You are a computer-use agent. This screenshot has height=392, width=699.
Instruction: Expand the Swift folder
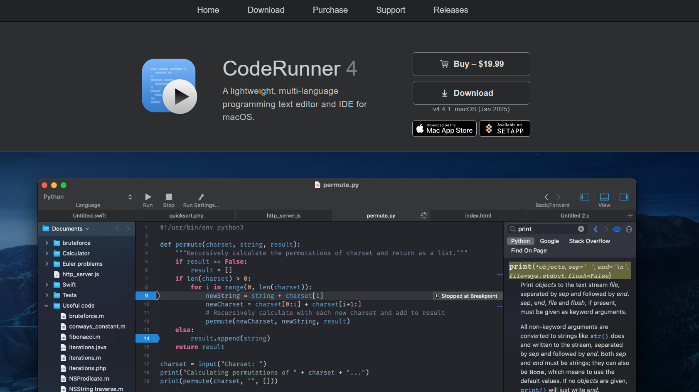coord(47,284)
